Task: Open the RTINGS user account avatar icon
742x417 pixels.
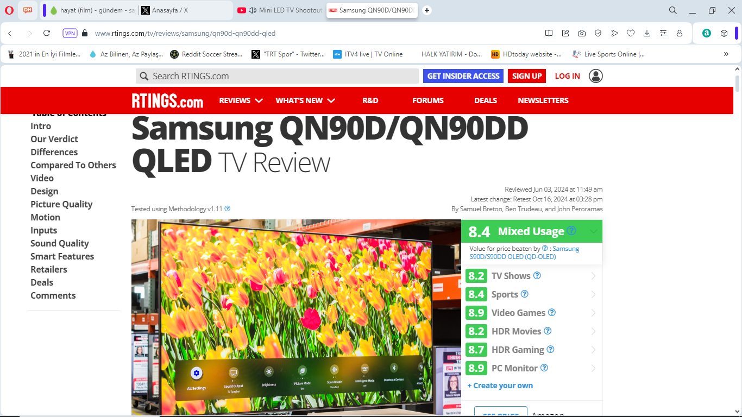Action: pos(596,76)
